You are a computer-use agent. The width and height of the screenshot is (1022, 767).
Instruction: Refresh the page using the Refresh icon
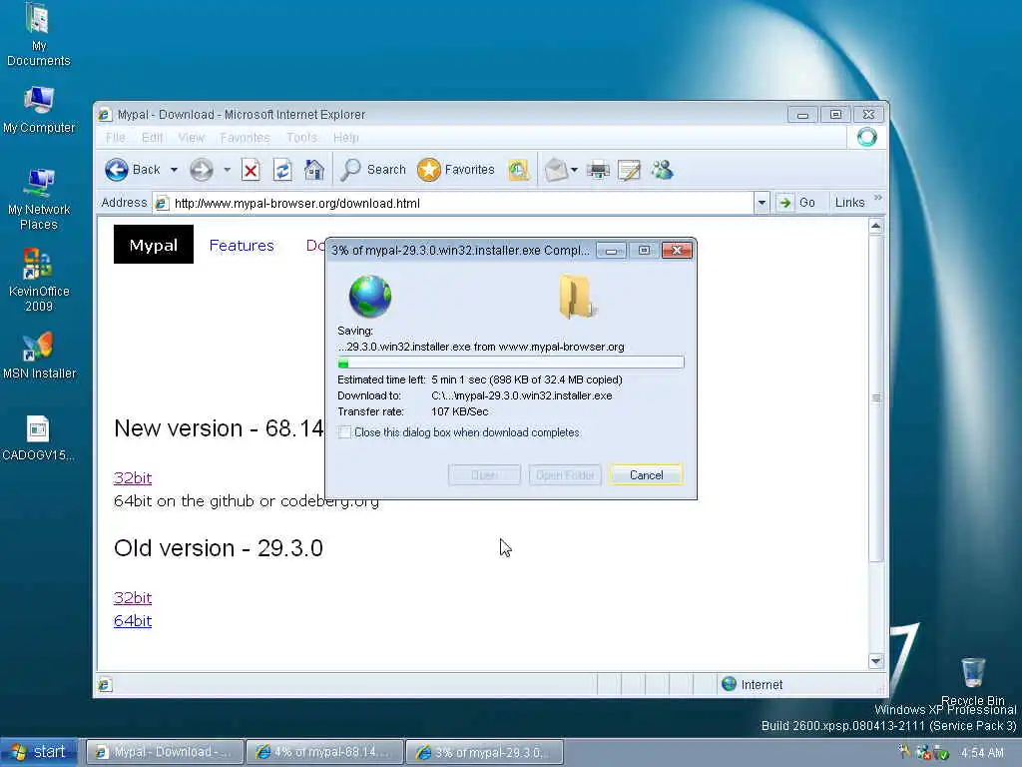(282, 170)
